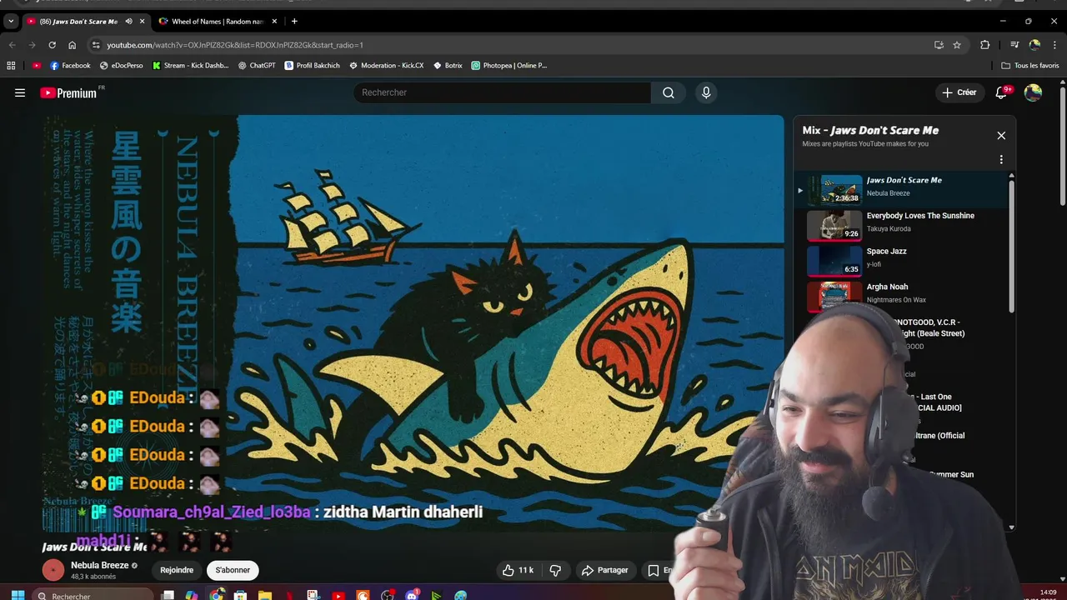The width and height of the screenshot is (1067, 600).
Task: Open the Chrome tab search dropdown
Action: [x=10, y=21]
